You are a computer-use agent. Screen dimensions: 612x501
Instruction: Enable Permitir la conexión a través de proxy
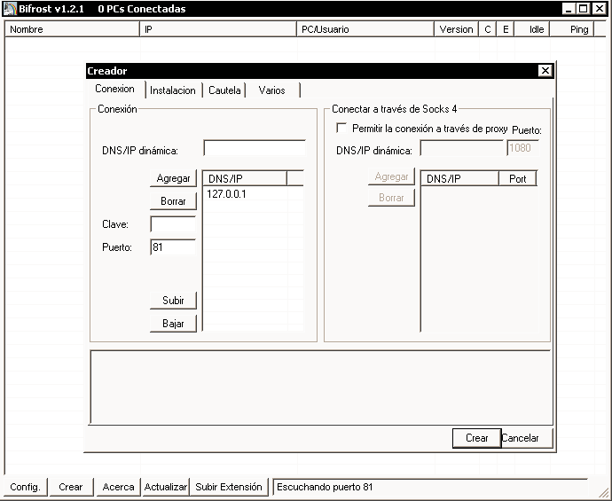click(x=341, y=128)
